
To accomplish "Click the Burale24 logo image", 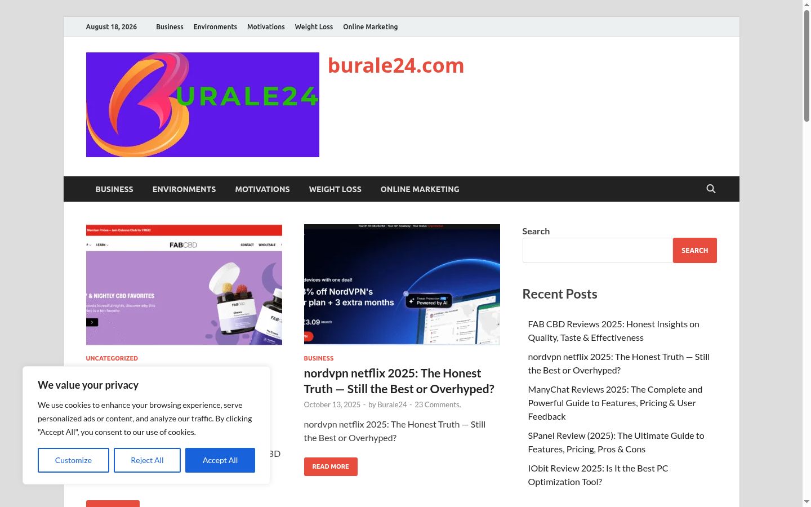I will [203, 105].
